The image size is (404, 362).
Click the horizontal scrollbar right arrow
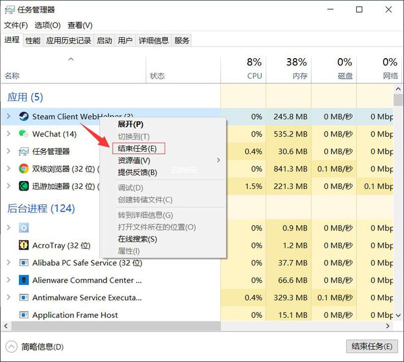pos(387,326)
